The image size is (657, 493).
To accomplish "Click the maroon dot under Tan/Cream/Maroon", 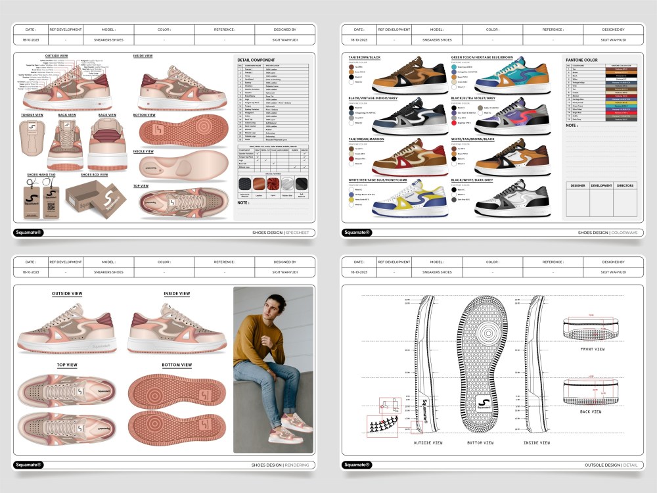I will click(x=351, y=159).
